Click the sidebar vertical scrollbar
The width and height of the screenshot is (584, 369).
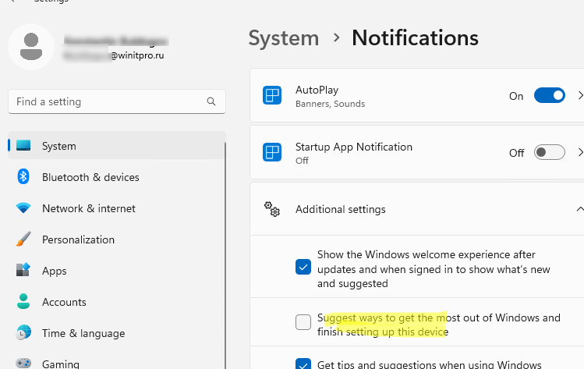click(225, 255)
